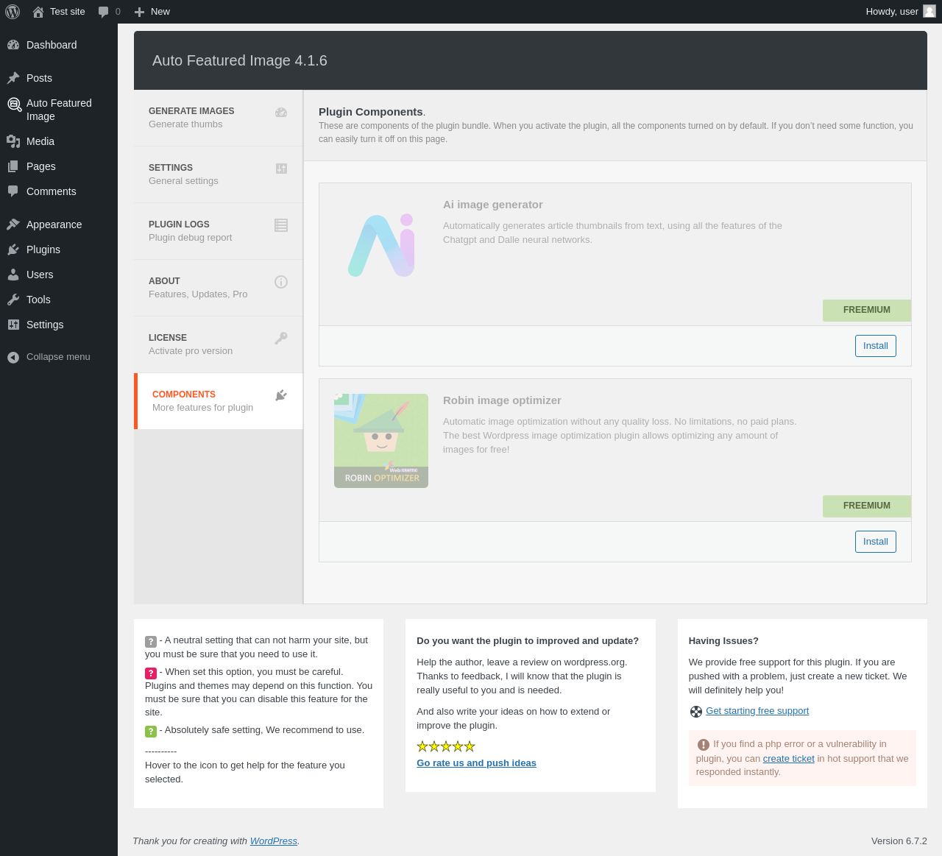Click the General settings sliders icon

pyautogui.click(x=281, y=169)
